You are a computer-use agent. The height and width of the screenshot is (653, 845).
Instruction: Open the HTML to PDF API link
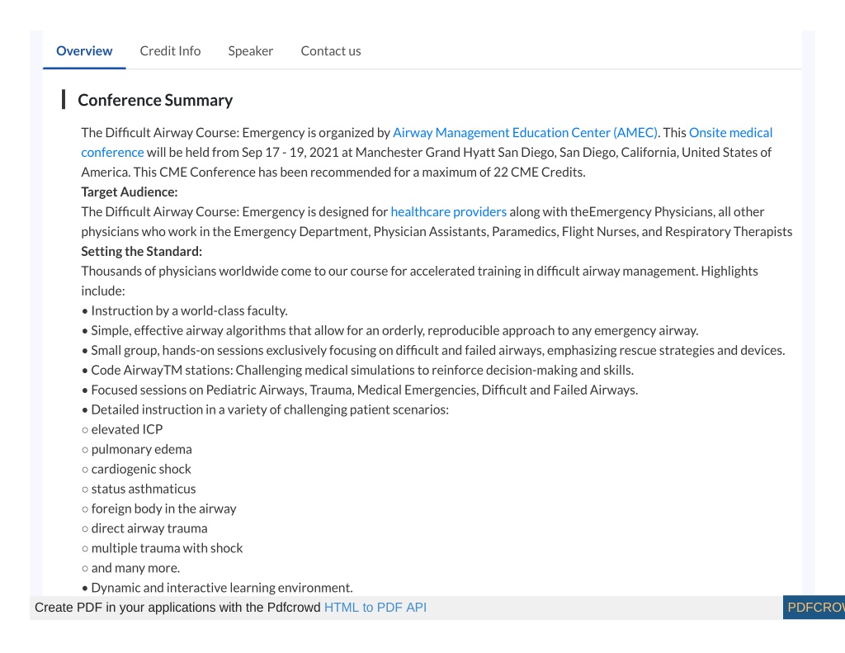tap(375, 608)
